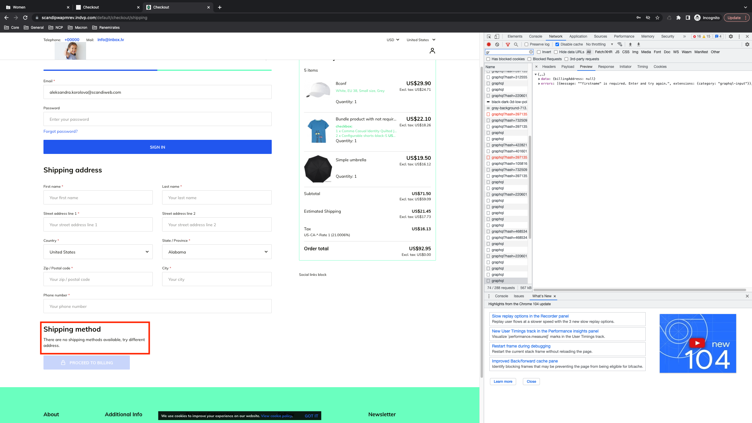Open the USD currency dropdown
This screenshot has height=423, width=752.
point(393,40)
